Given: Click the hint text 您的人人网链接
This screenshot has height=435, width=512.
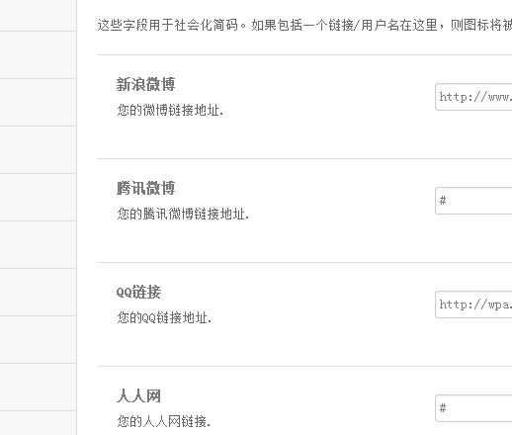Looking at the screenshot, I should coord(163,421).
